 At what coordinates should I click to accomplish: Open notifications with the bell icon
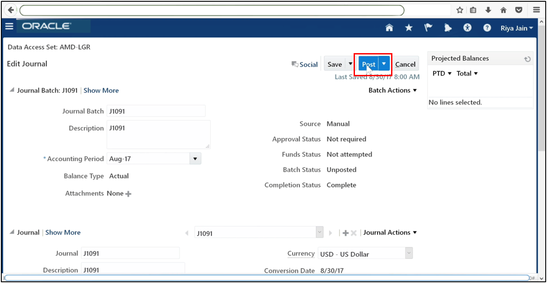click(x=448, y=27)
